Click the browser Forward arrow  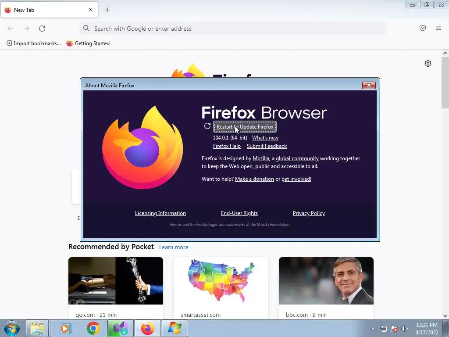tap(26, 29)
